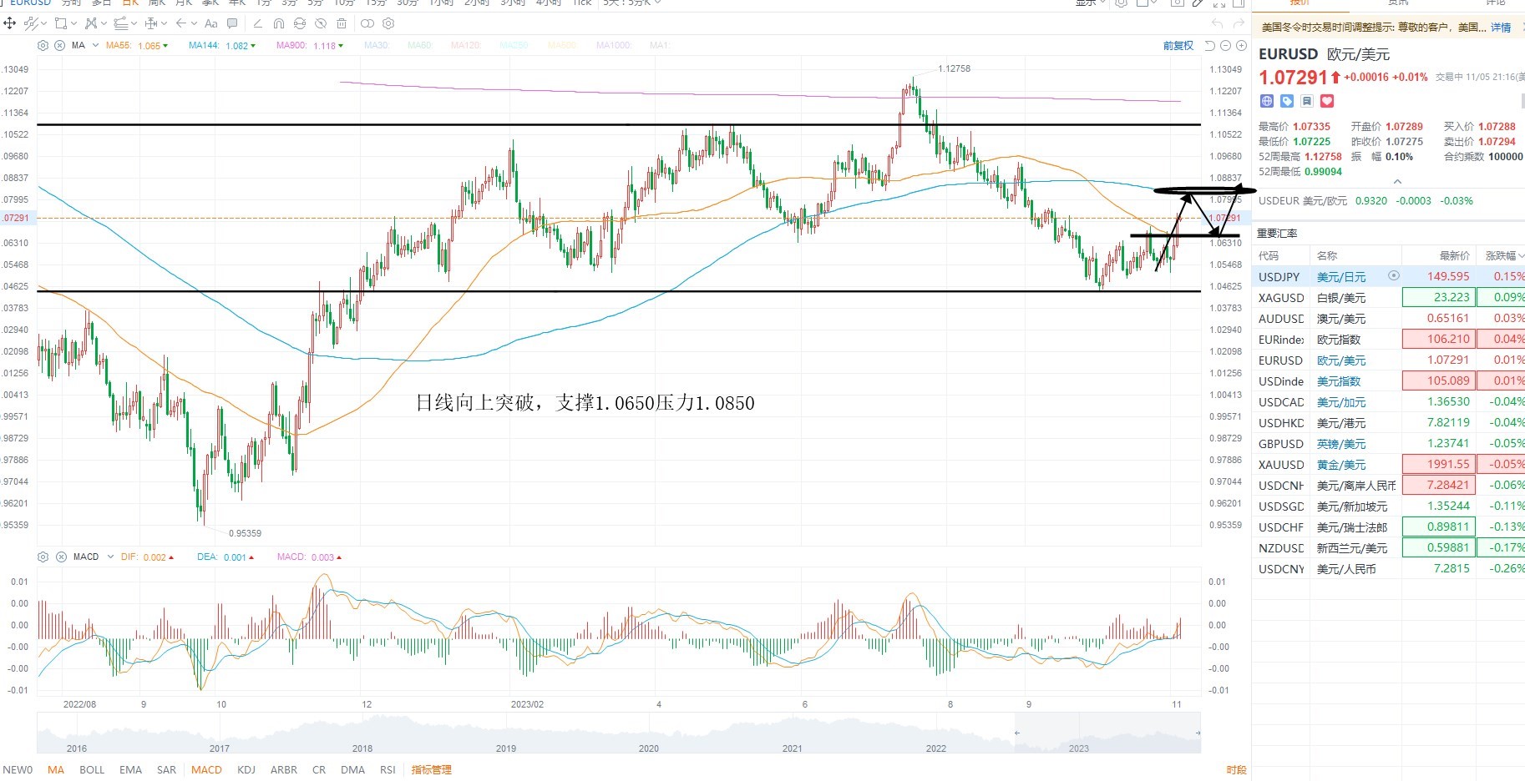The width and height of the screenshot is (1525, 781).
Task: Toggle the MA120 moving average line
Action: [x=466, y=46]
